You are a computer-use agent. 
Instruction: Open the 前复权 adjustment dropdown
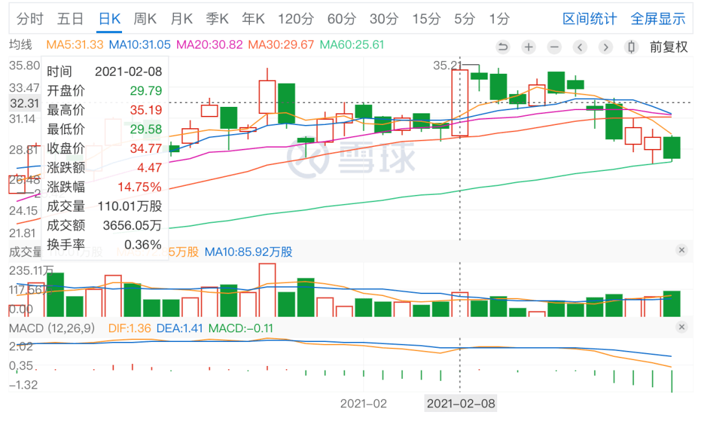[x=669, y=47]
